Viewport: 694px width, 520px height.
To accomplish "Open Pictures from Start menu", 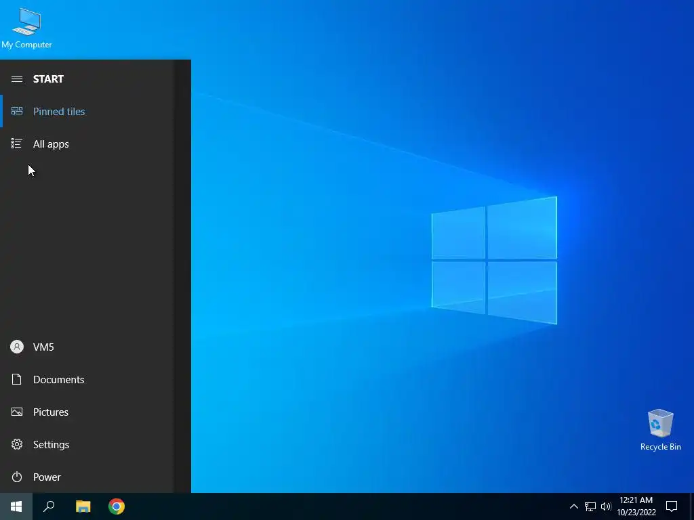I will [x=87, y=412].
